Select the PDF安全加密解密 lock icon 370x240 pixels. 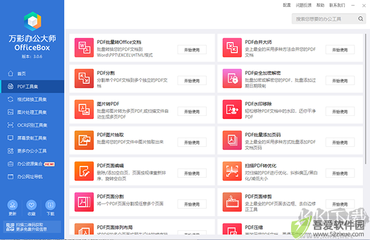point(232,78)
